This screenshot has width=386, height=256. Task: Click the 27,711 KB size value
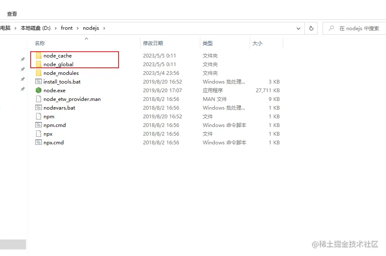tap(267, 90)
